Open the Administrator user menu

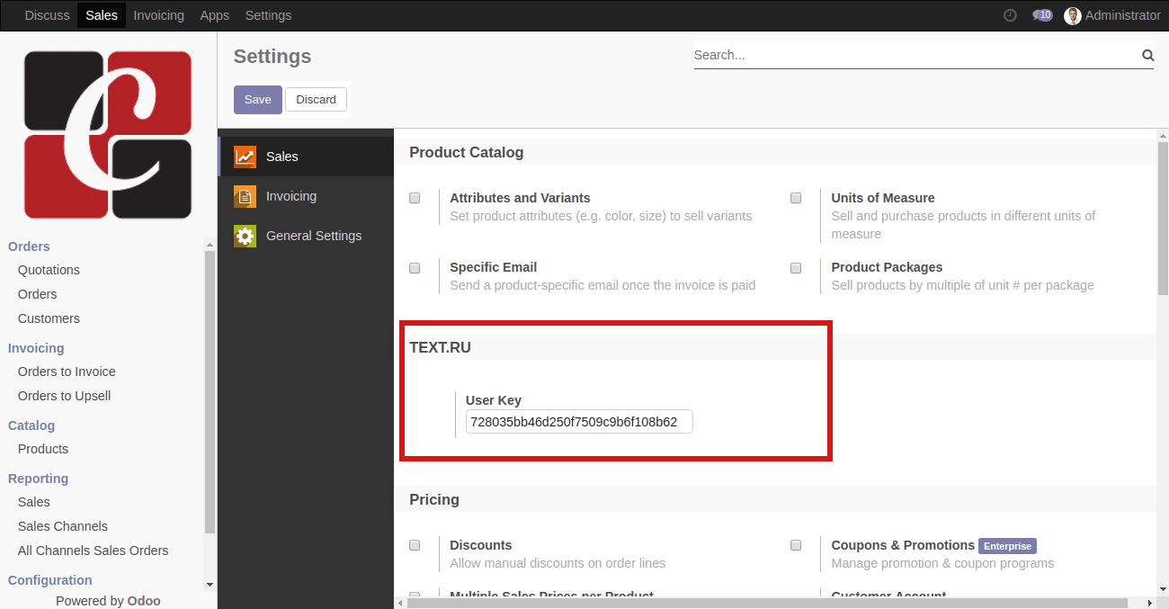[1112, 15]
